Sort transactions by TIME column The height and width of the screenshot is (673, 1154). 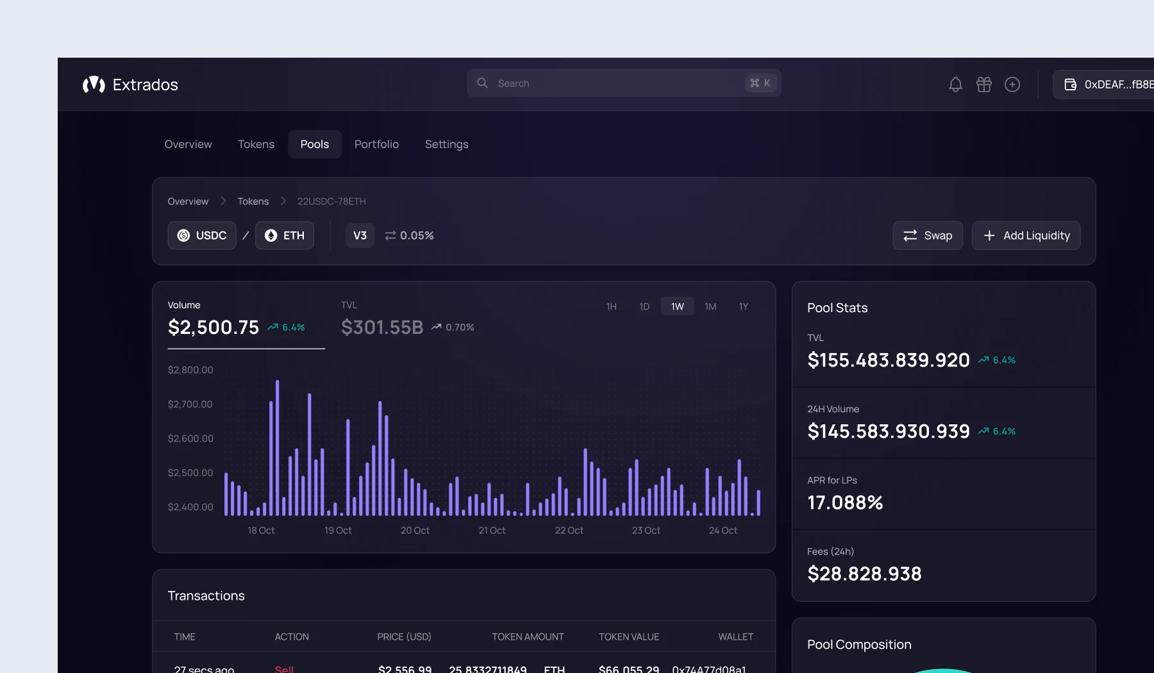tap(185, 637)
